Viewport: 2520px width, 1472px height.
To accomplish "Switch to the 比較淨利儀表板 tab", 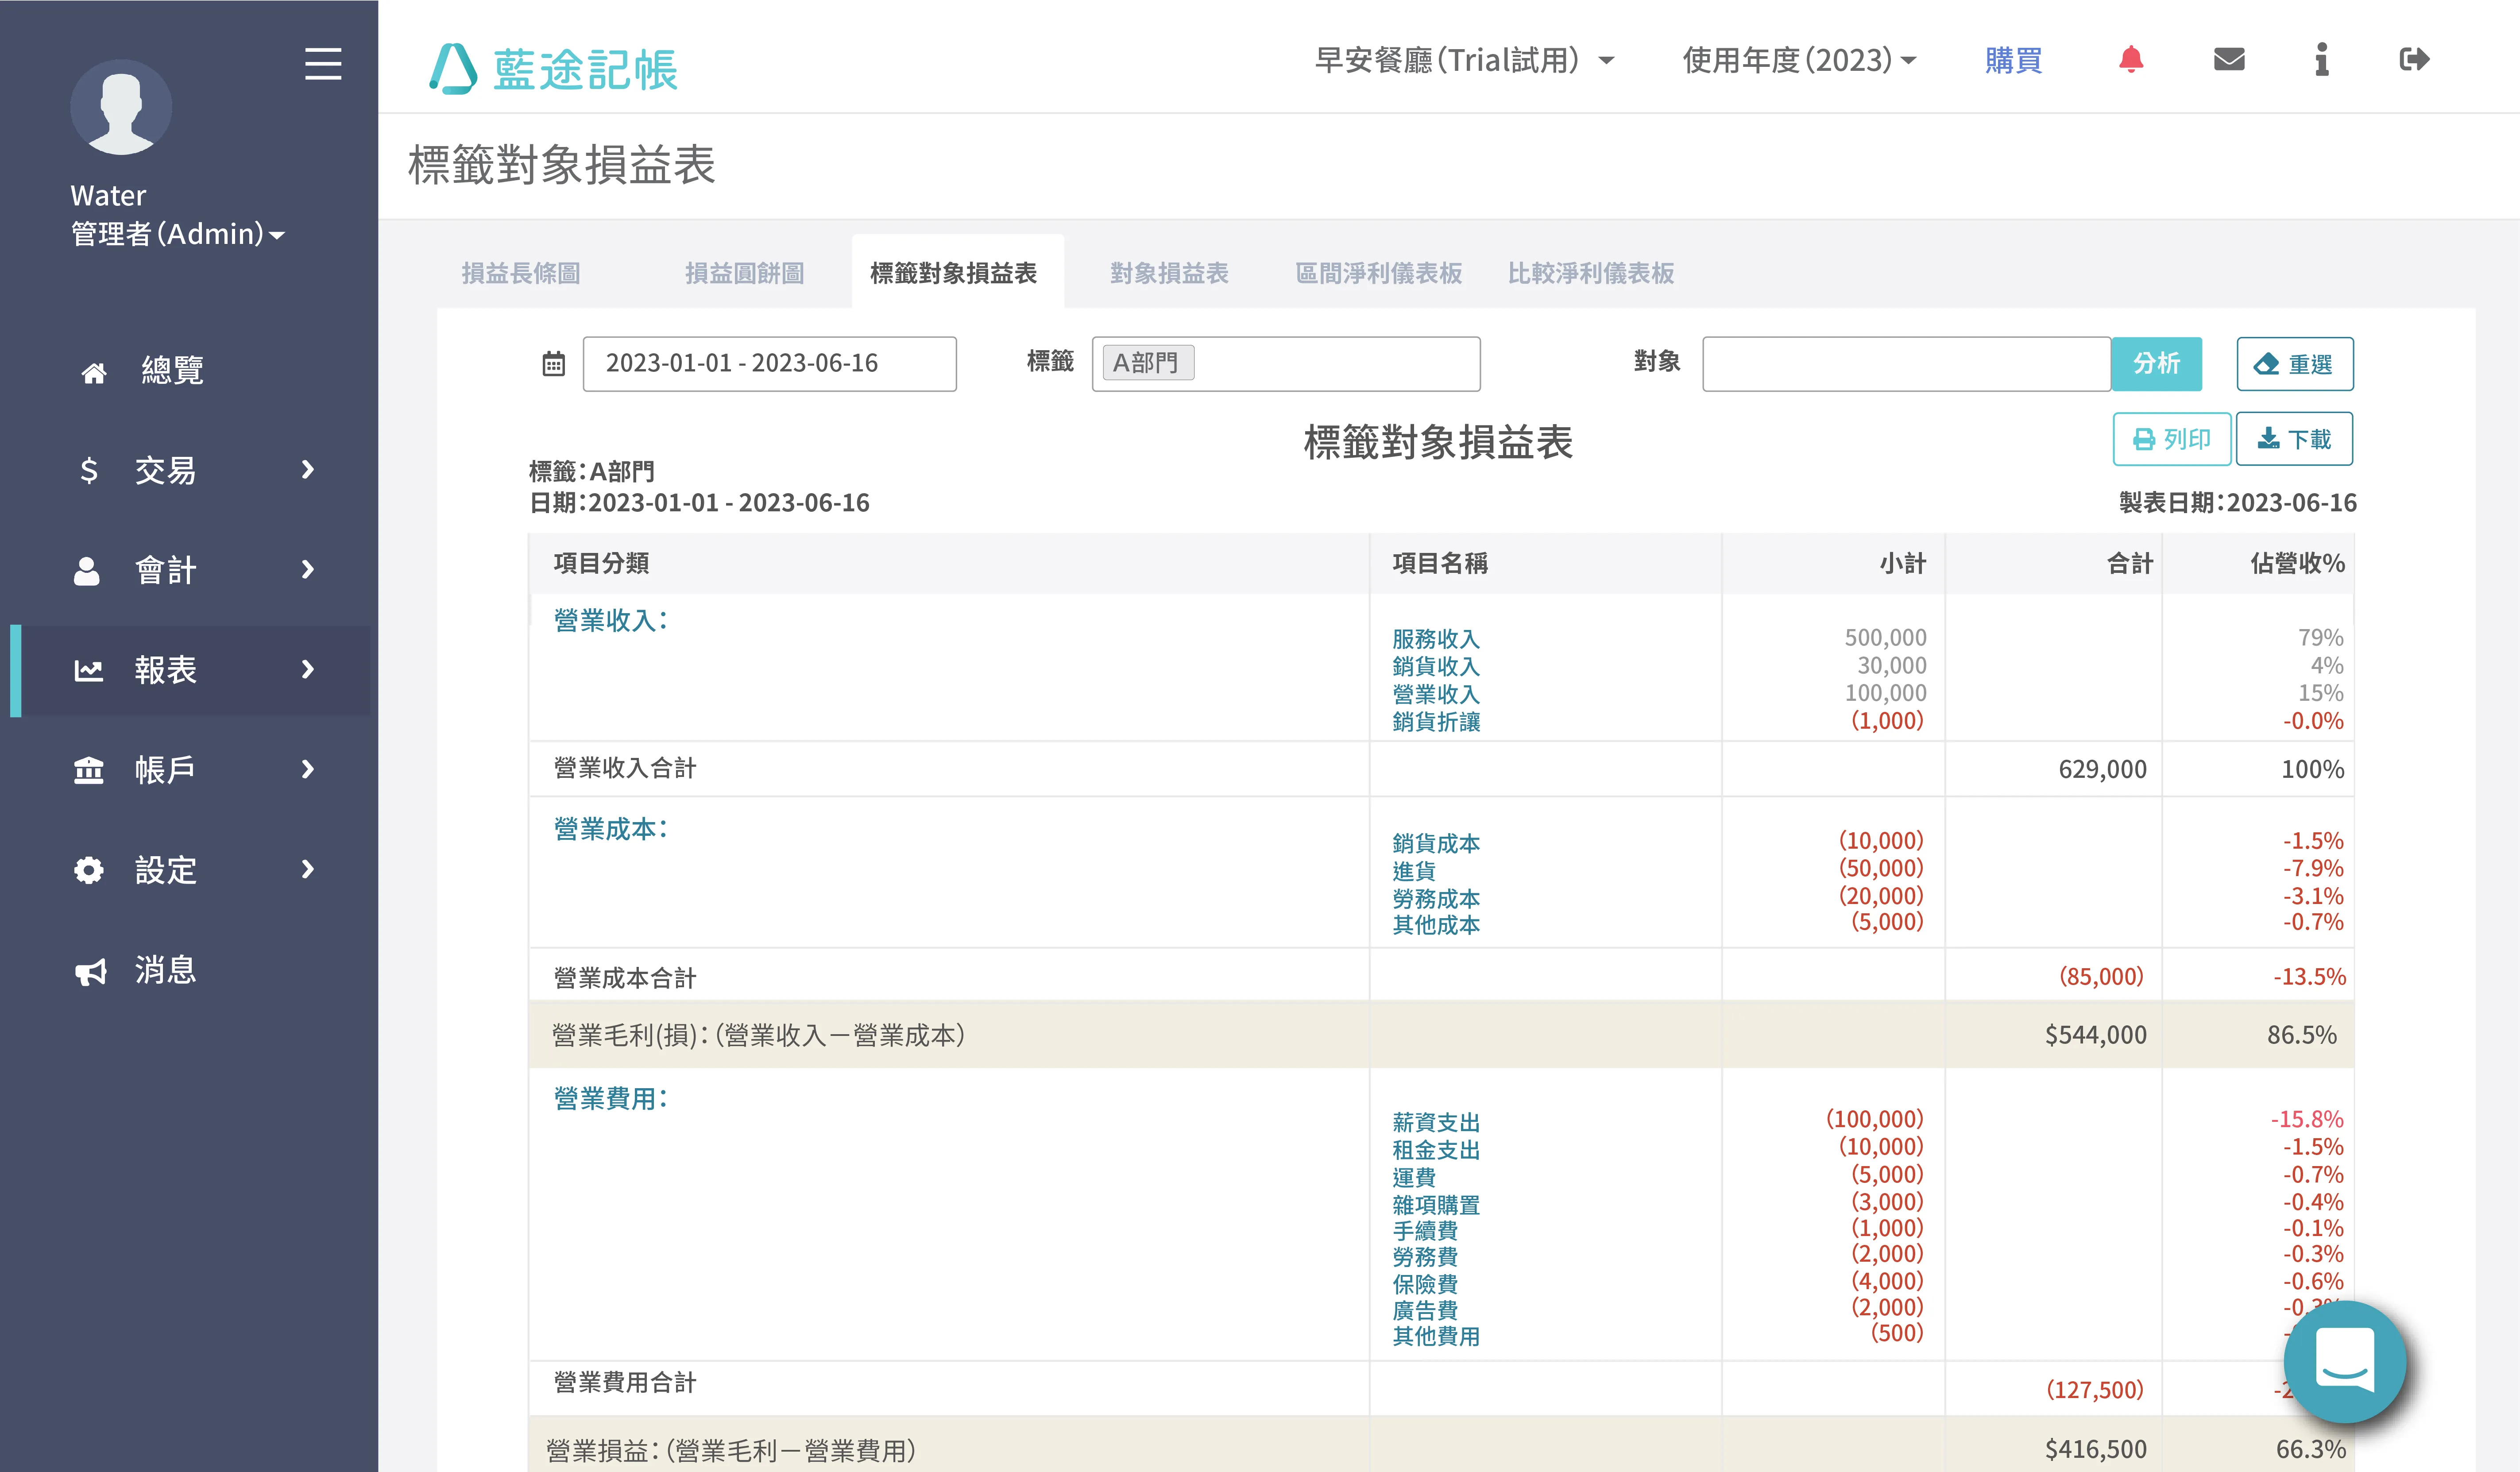I will point(1591,273).
